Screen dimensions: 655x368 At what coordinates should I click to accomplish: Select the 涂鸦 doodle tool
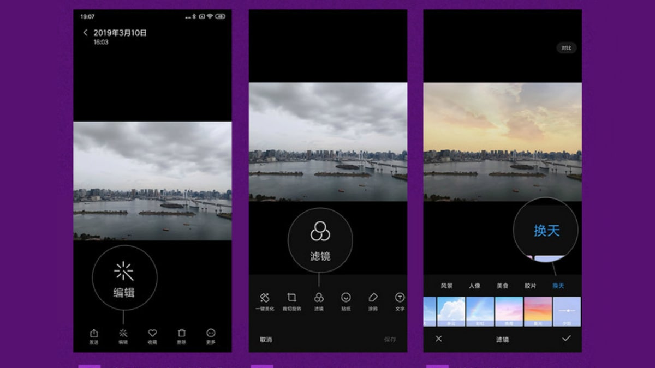[x=373, y=300]
